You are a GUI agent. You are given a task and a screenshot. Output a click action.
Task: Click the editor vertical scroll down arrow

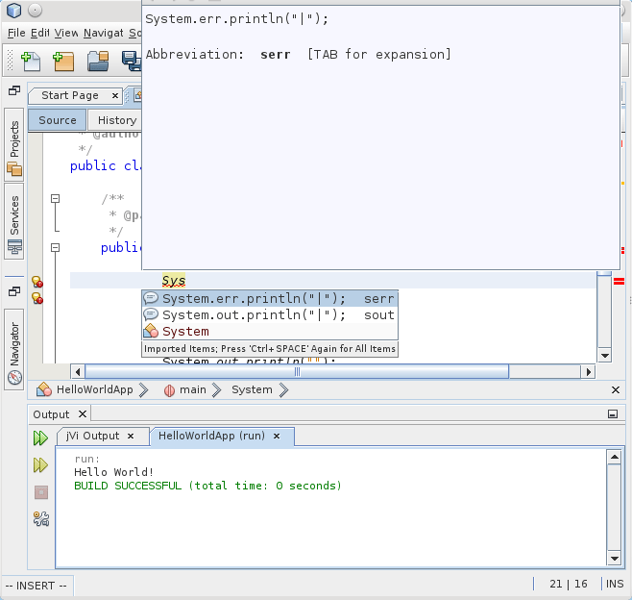point(604,356)
